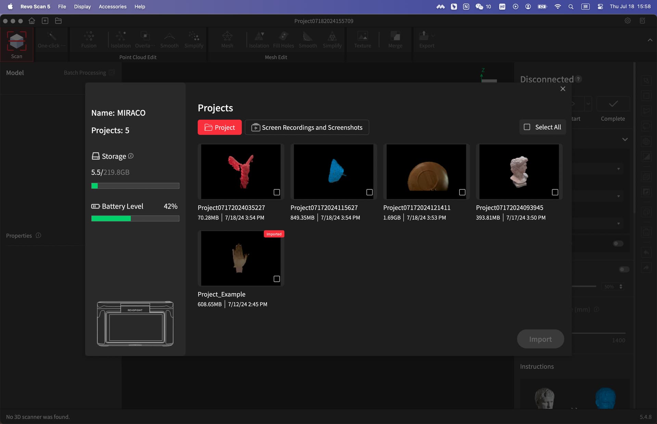Select the Project tab button
This screenshot has width=657, height=424.
coord(220,127)
